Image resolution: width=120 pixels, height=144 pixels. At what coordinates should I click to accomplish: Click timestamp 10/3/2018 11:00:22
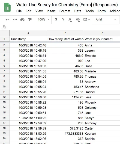[28, 118]
